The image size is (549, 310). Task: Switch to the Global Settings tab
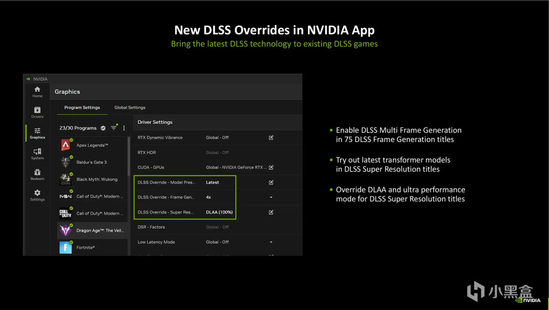[130, 108]
